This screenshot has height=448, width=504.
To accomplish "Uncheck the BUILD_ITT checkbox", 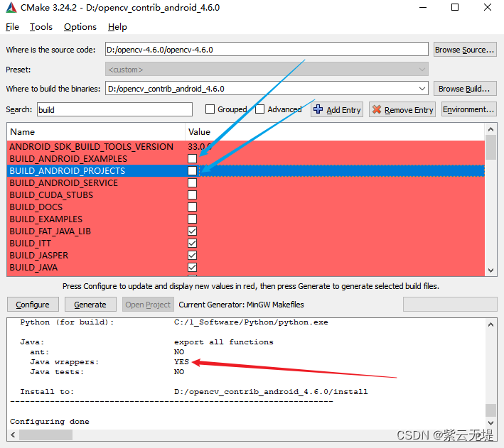I will coord(192,243).
